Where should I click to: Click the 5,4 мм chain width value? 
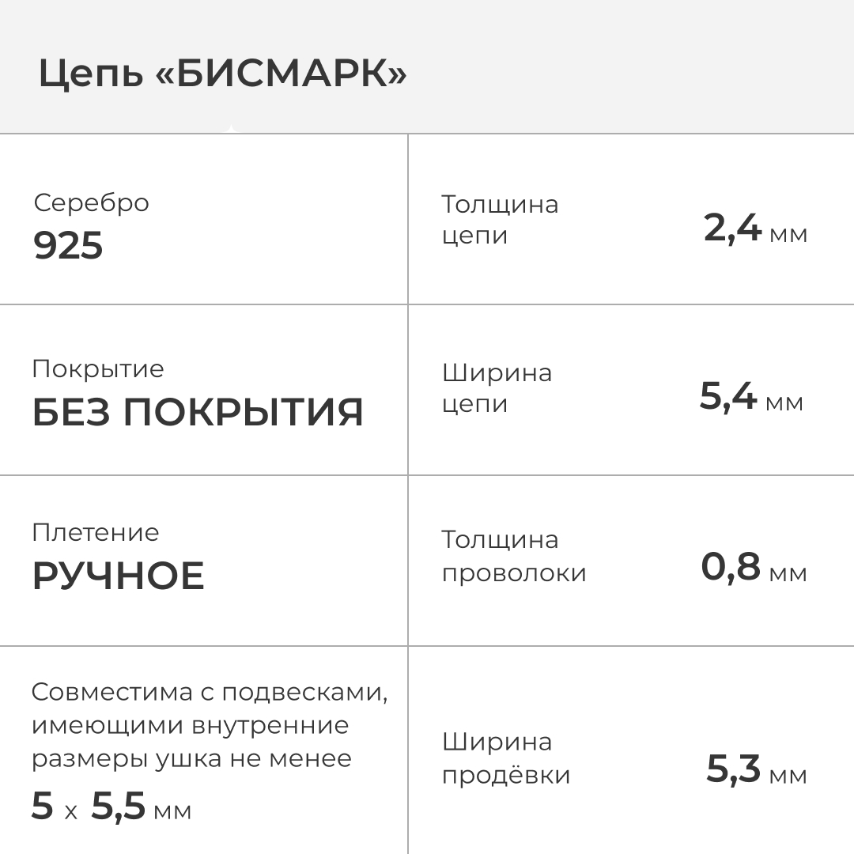[751, 398]
